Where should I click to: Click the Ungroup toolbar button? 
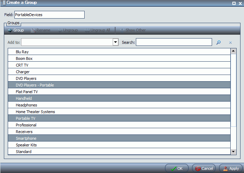click(x=68, y=30)
